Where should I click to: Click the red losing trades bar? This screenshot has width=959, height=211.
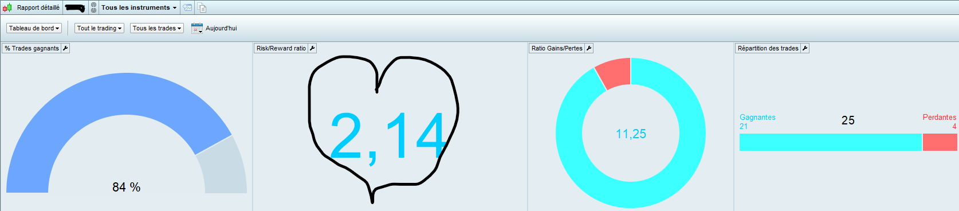tap(940, 142)
